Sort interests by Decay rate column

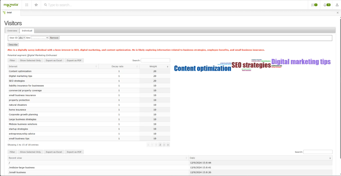(x=119, y=67)
